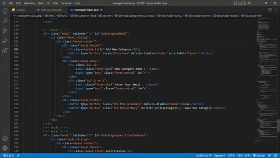This screenshot has width=280, height=158.
Task: Click 'Verification' text on line 310
Action: coord(115,151)
